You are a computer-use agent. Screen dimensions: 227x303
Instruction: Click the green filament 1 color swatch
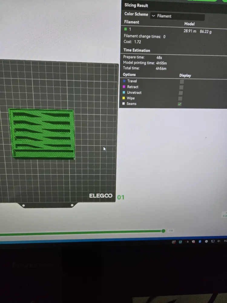pyautogui.click(x=126, y=29)
